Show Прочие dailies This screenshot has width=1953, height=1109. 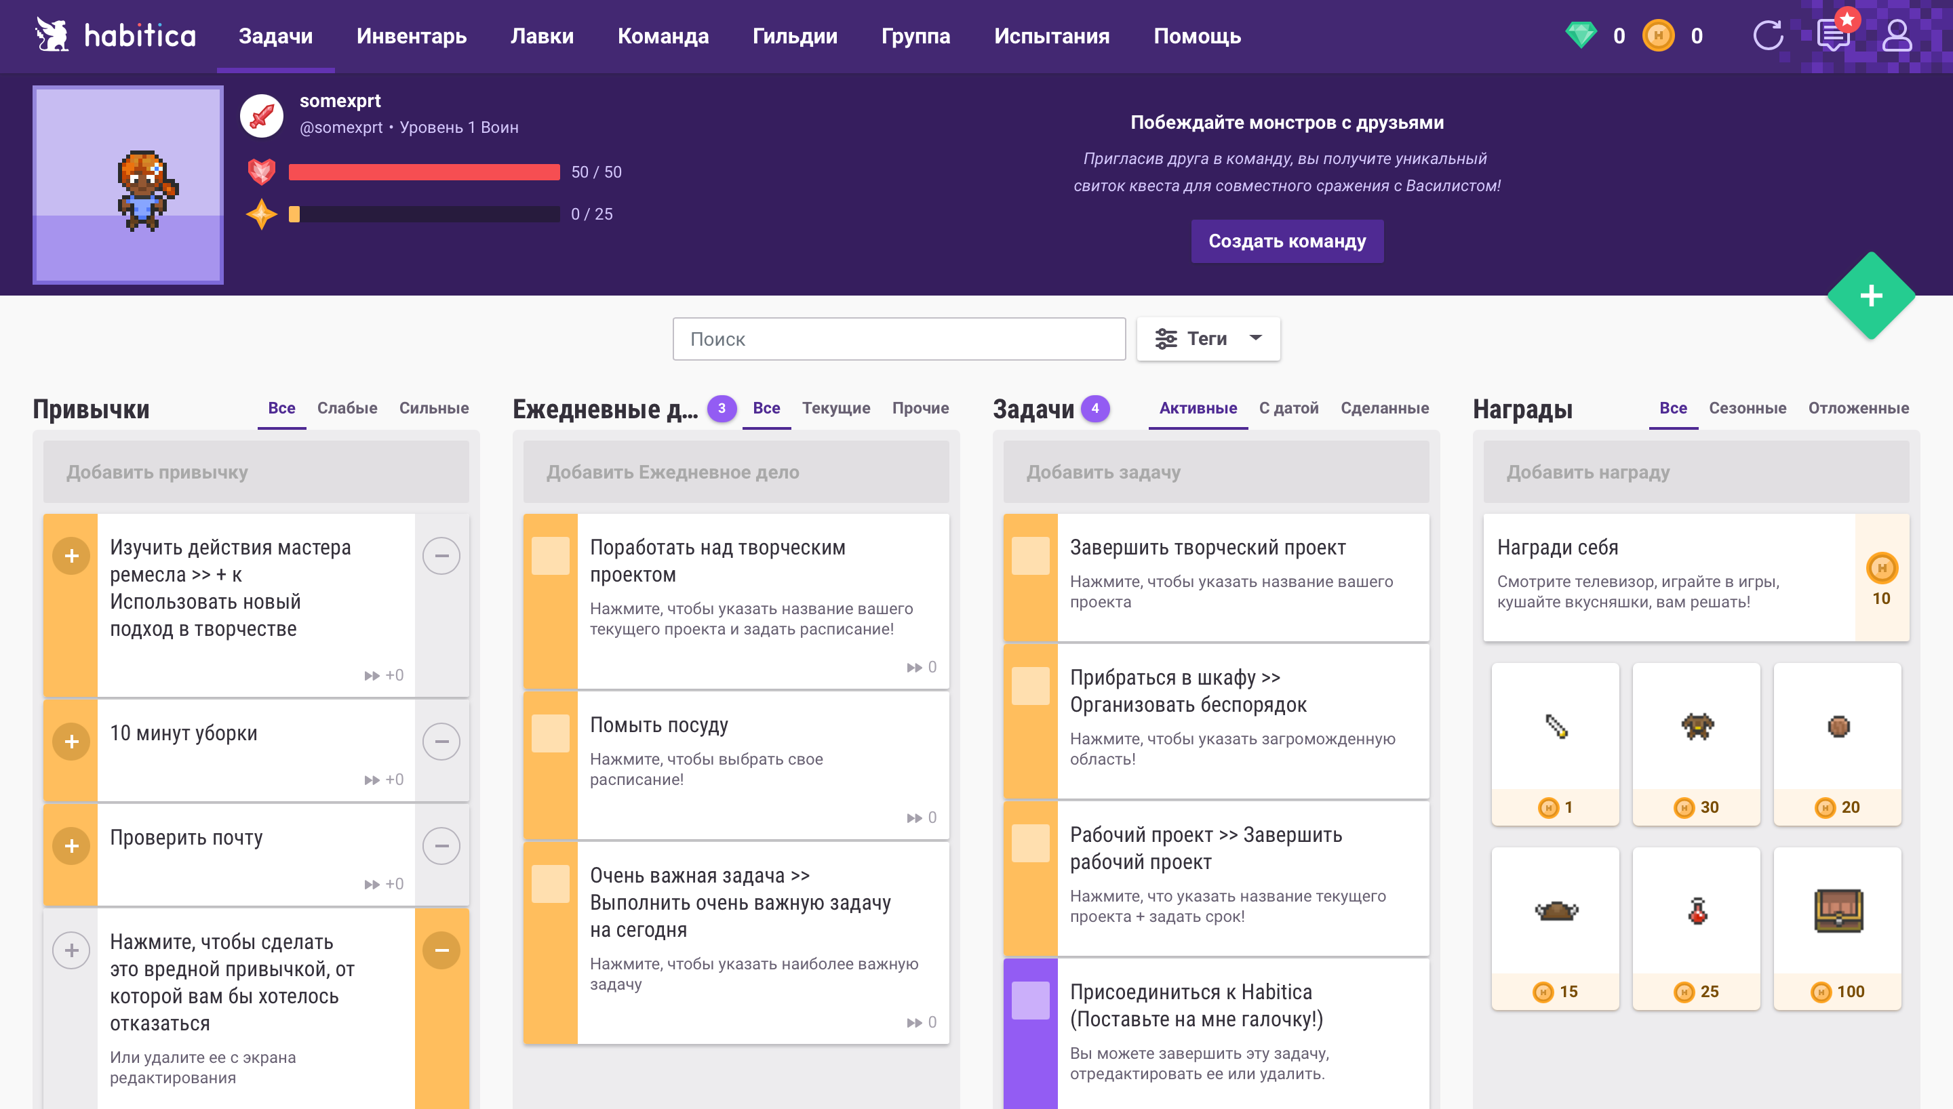pos(920,408)
